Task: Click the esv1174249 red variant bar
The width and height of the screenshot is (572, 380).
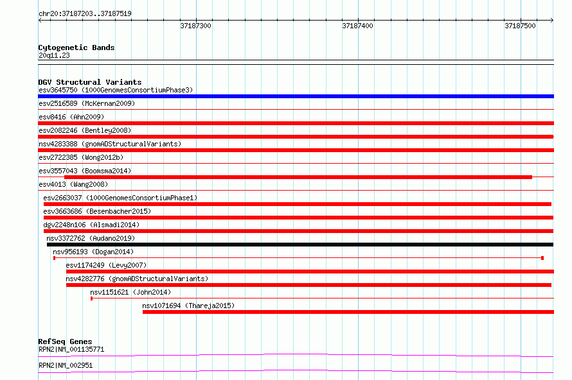Action: 310,272
